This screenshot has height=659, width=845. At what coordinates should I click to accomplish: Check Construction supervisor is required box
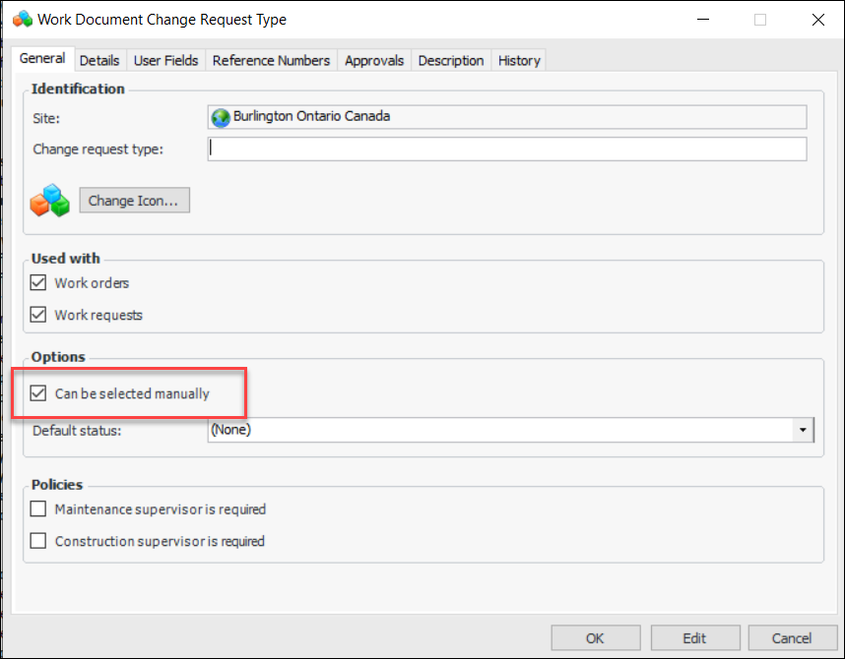(39, 541)
